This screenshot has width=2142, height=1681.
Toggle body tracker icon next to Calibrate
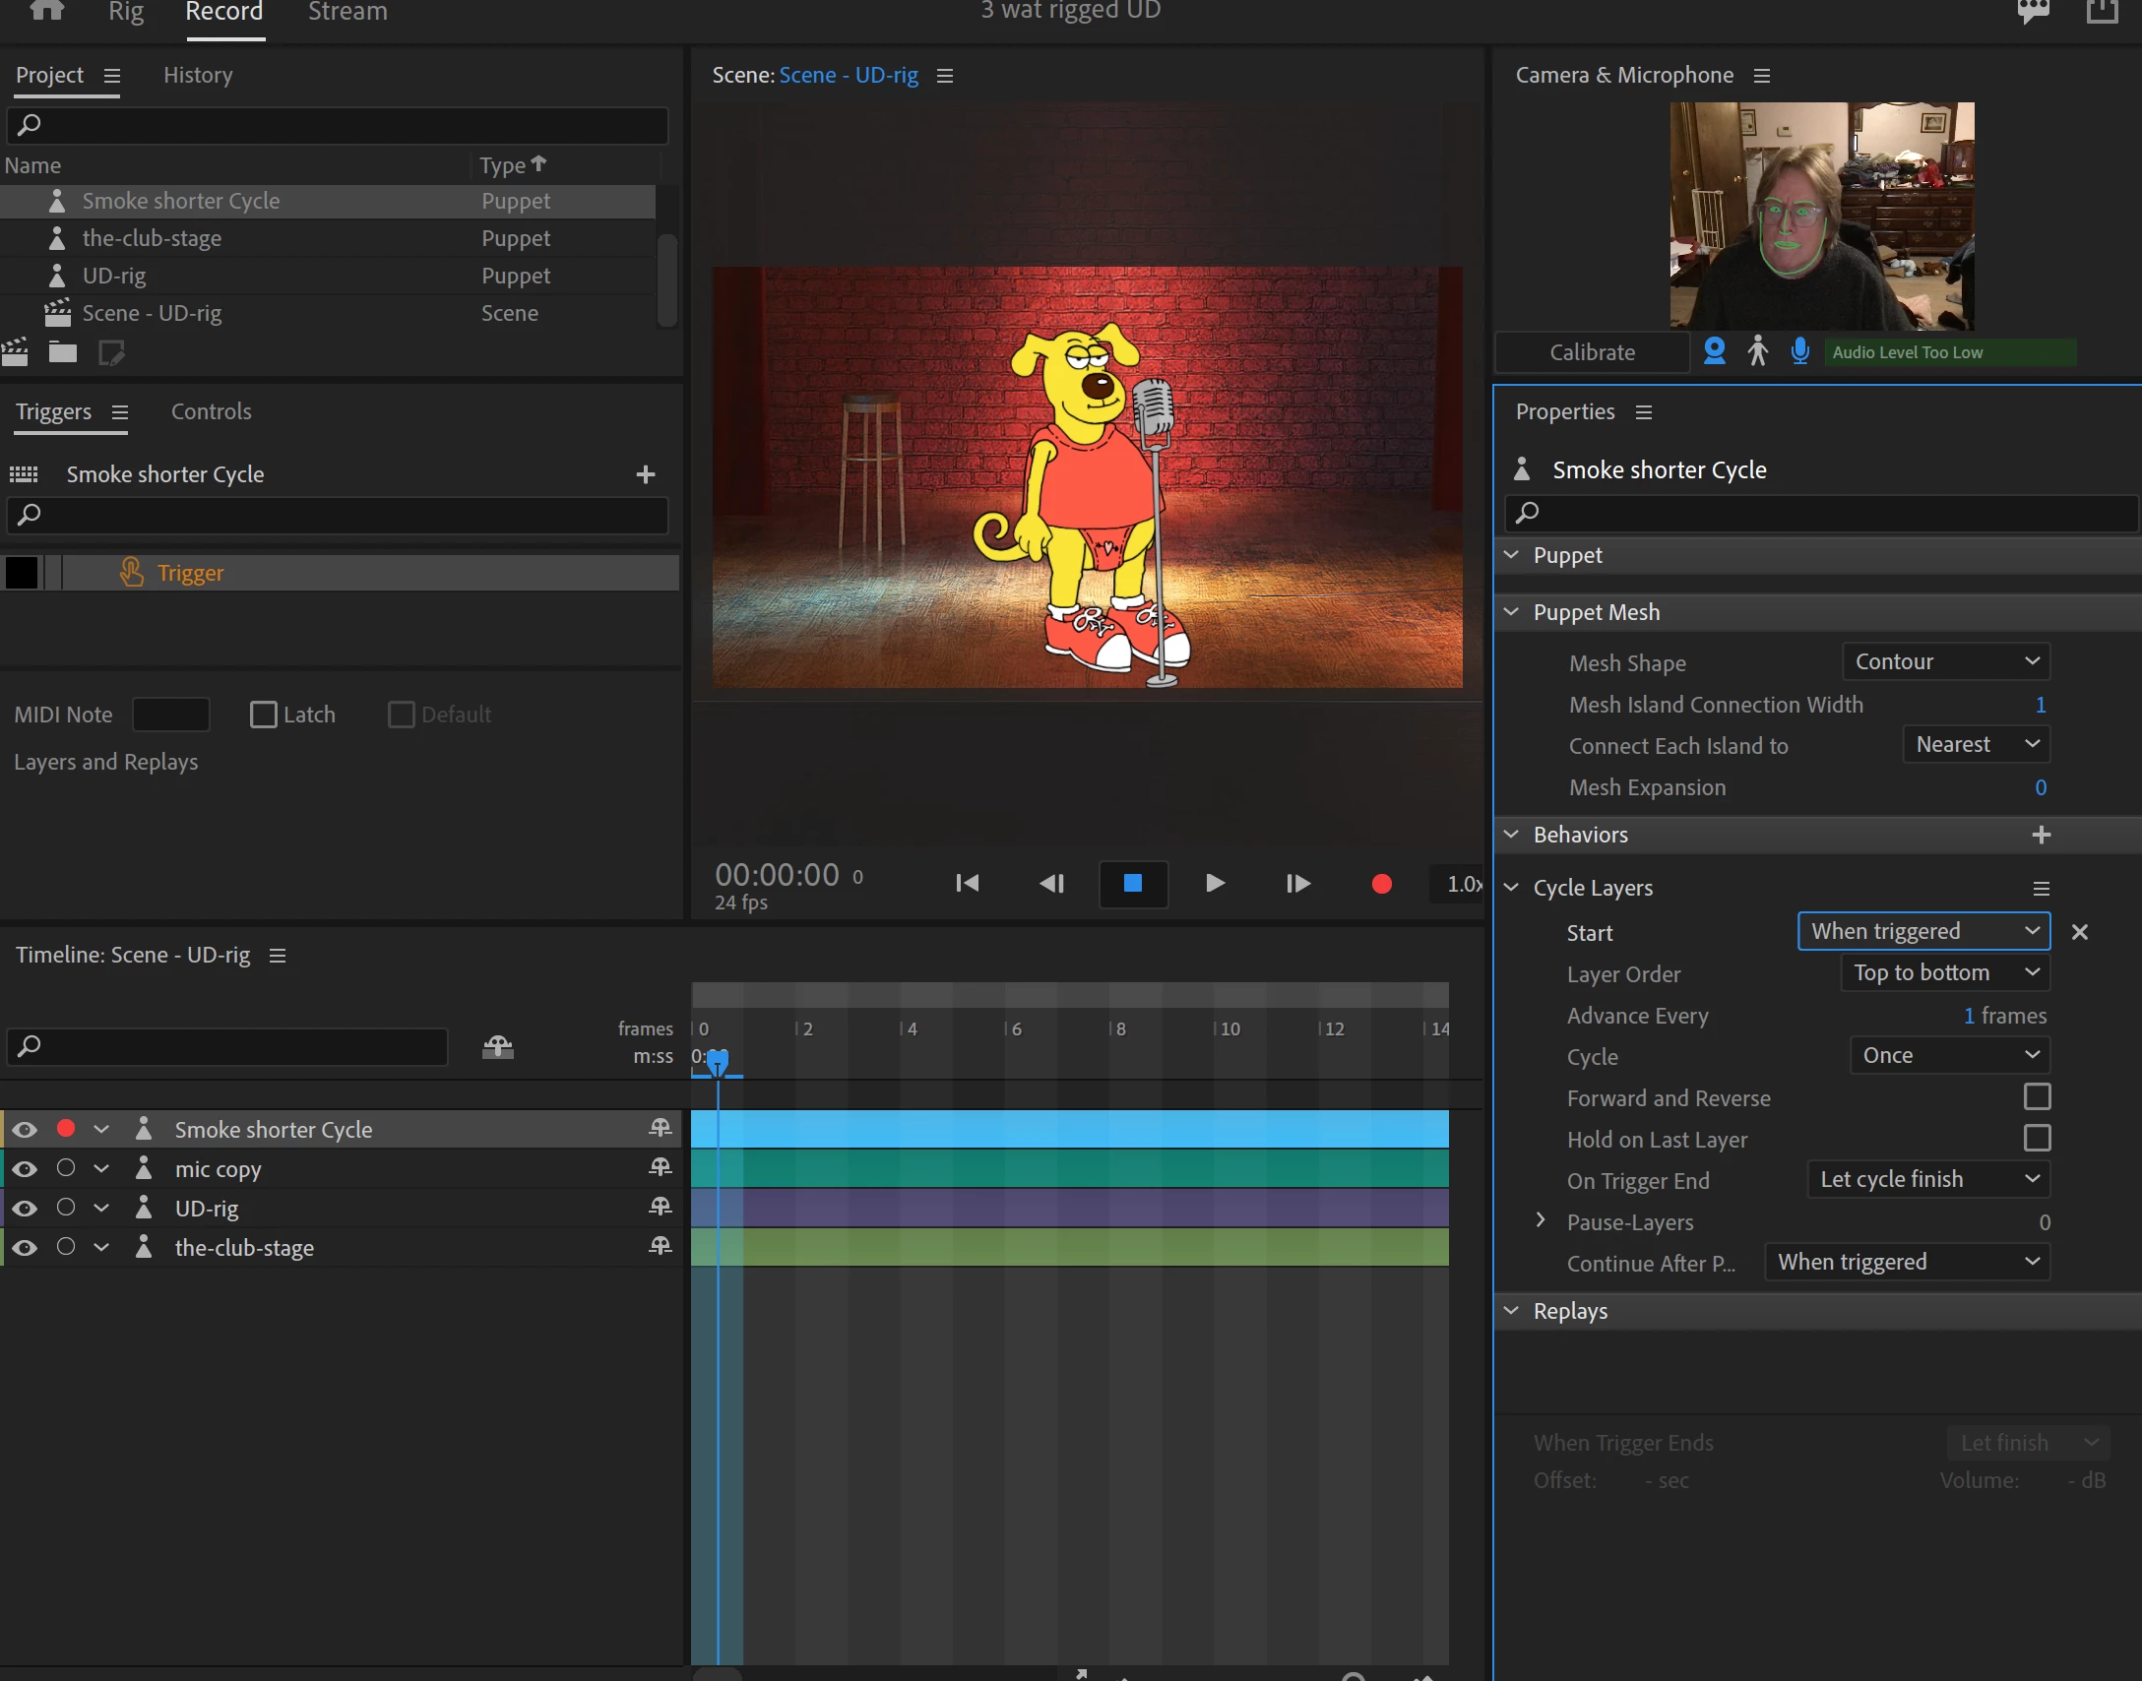[x=1757, y=351]
